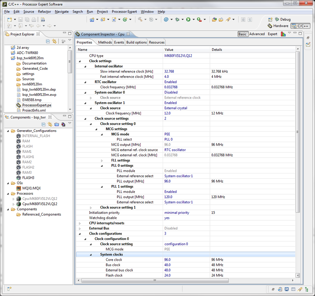Expand the External Bus group

click(x=80, y=229)
